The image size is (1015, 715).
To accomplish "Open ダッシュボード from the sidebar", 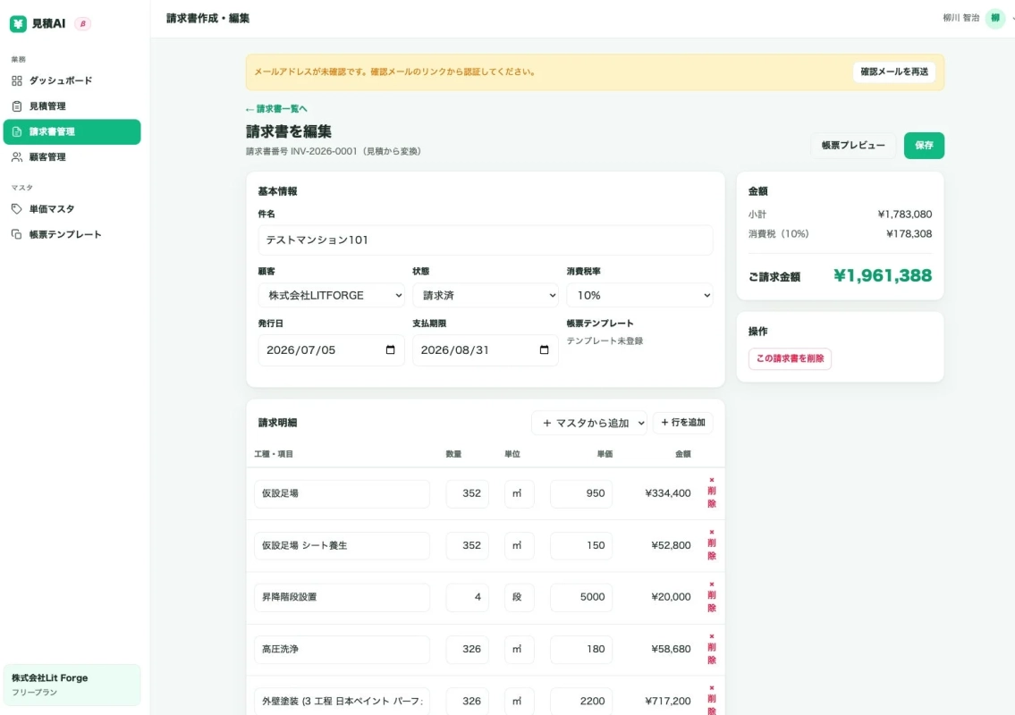I will click(x=72, y=80).
